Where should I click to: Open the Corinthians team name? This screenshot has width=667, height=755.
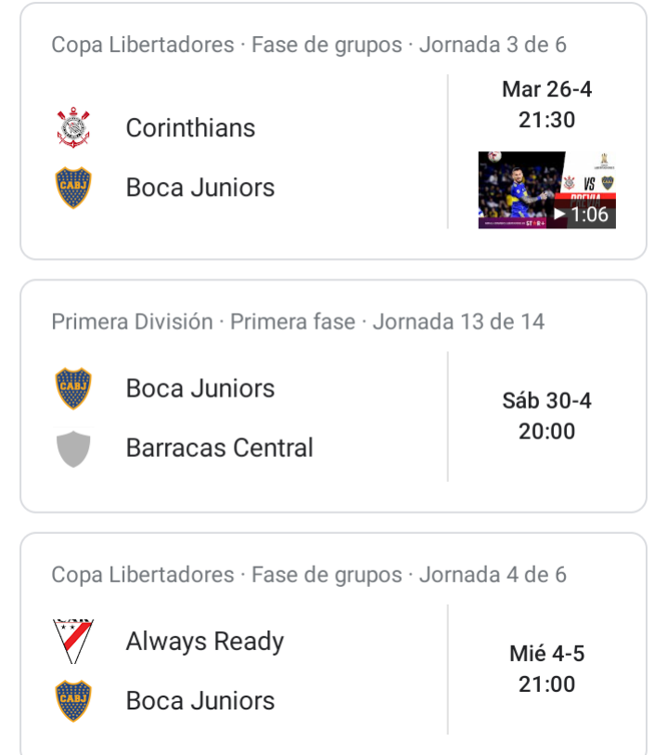190,128
